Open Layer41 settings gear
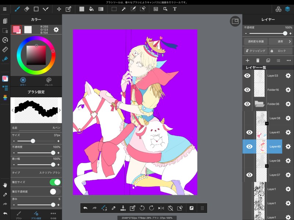 (288, 132)
